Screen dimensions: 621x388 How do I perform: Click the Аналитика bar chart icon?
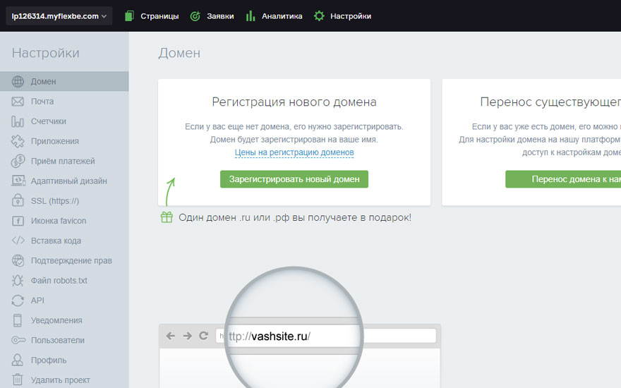click(251, 16)
